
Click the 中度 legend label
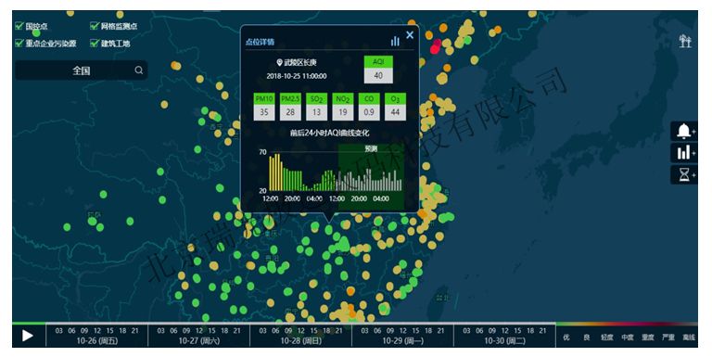pyautogui.click(x=628, y=338)
